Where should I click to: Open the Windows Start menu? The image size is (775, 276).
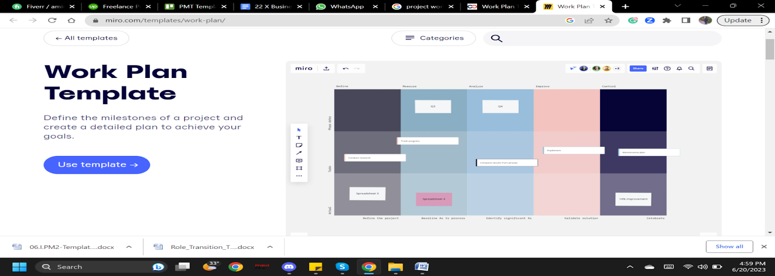[19, 267]
